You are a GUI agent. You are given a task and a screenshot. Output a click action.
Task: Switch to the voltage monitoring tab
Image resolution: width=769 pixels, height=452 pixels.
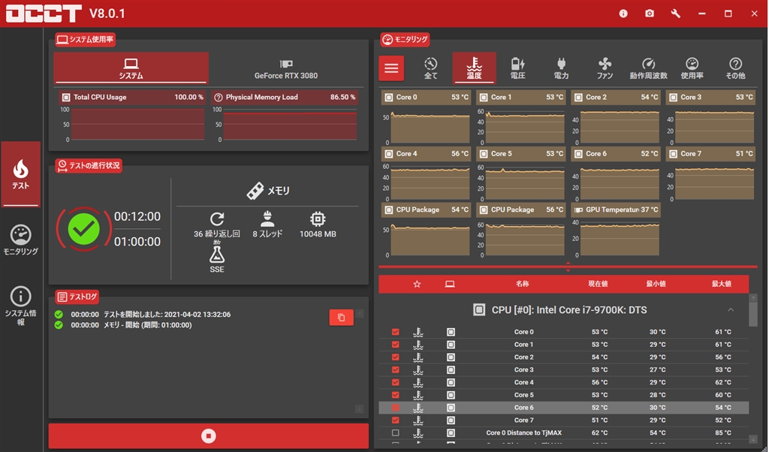[x=518, y=68]
